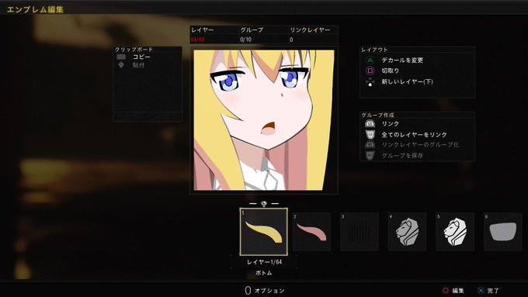This screenshot has width=528, height=297.
Task: Click the anime emblem preview canvas
Action: click(264, 120)
